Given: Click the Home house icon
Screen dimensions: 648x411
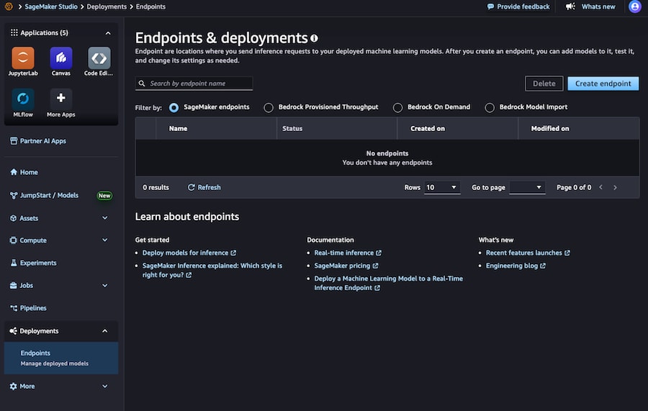Looking at the screenshot, I should 14,172.
